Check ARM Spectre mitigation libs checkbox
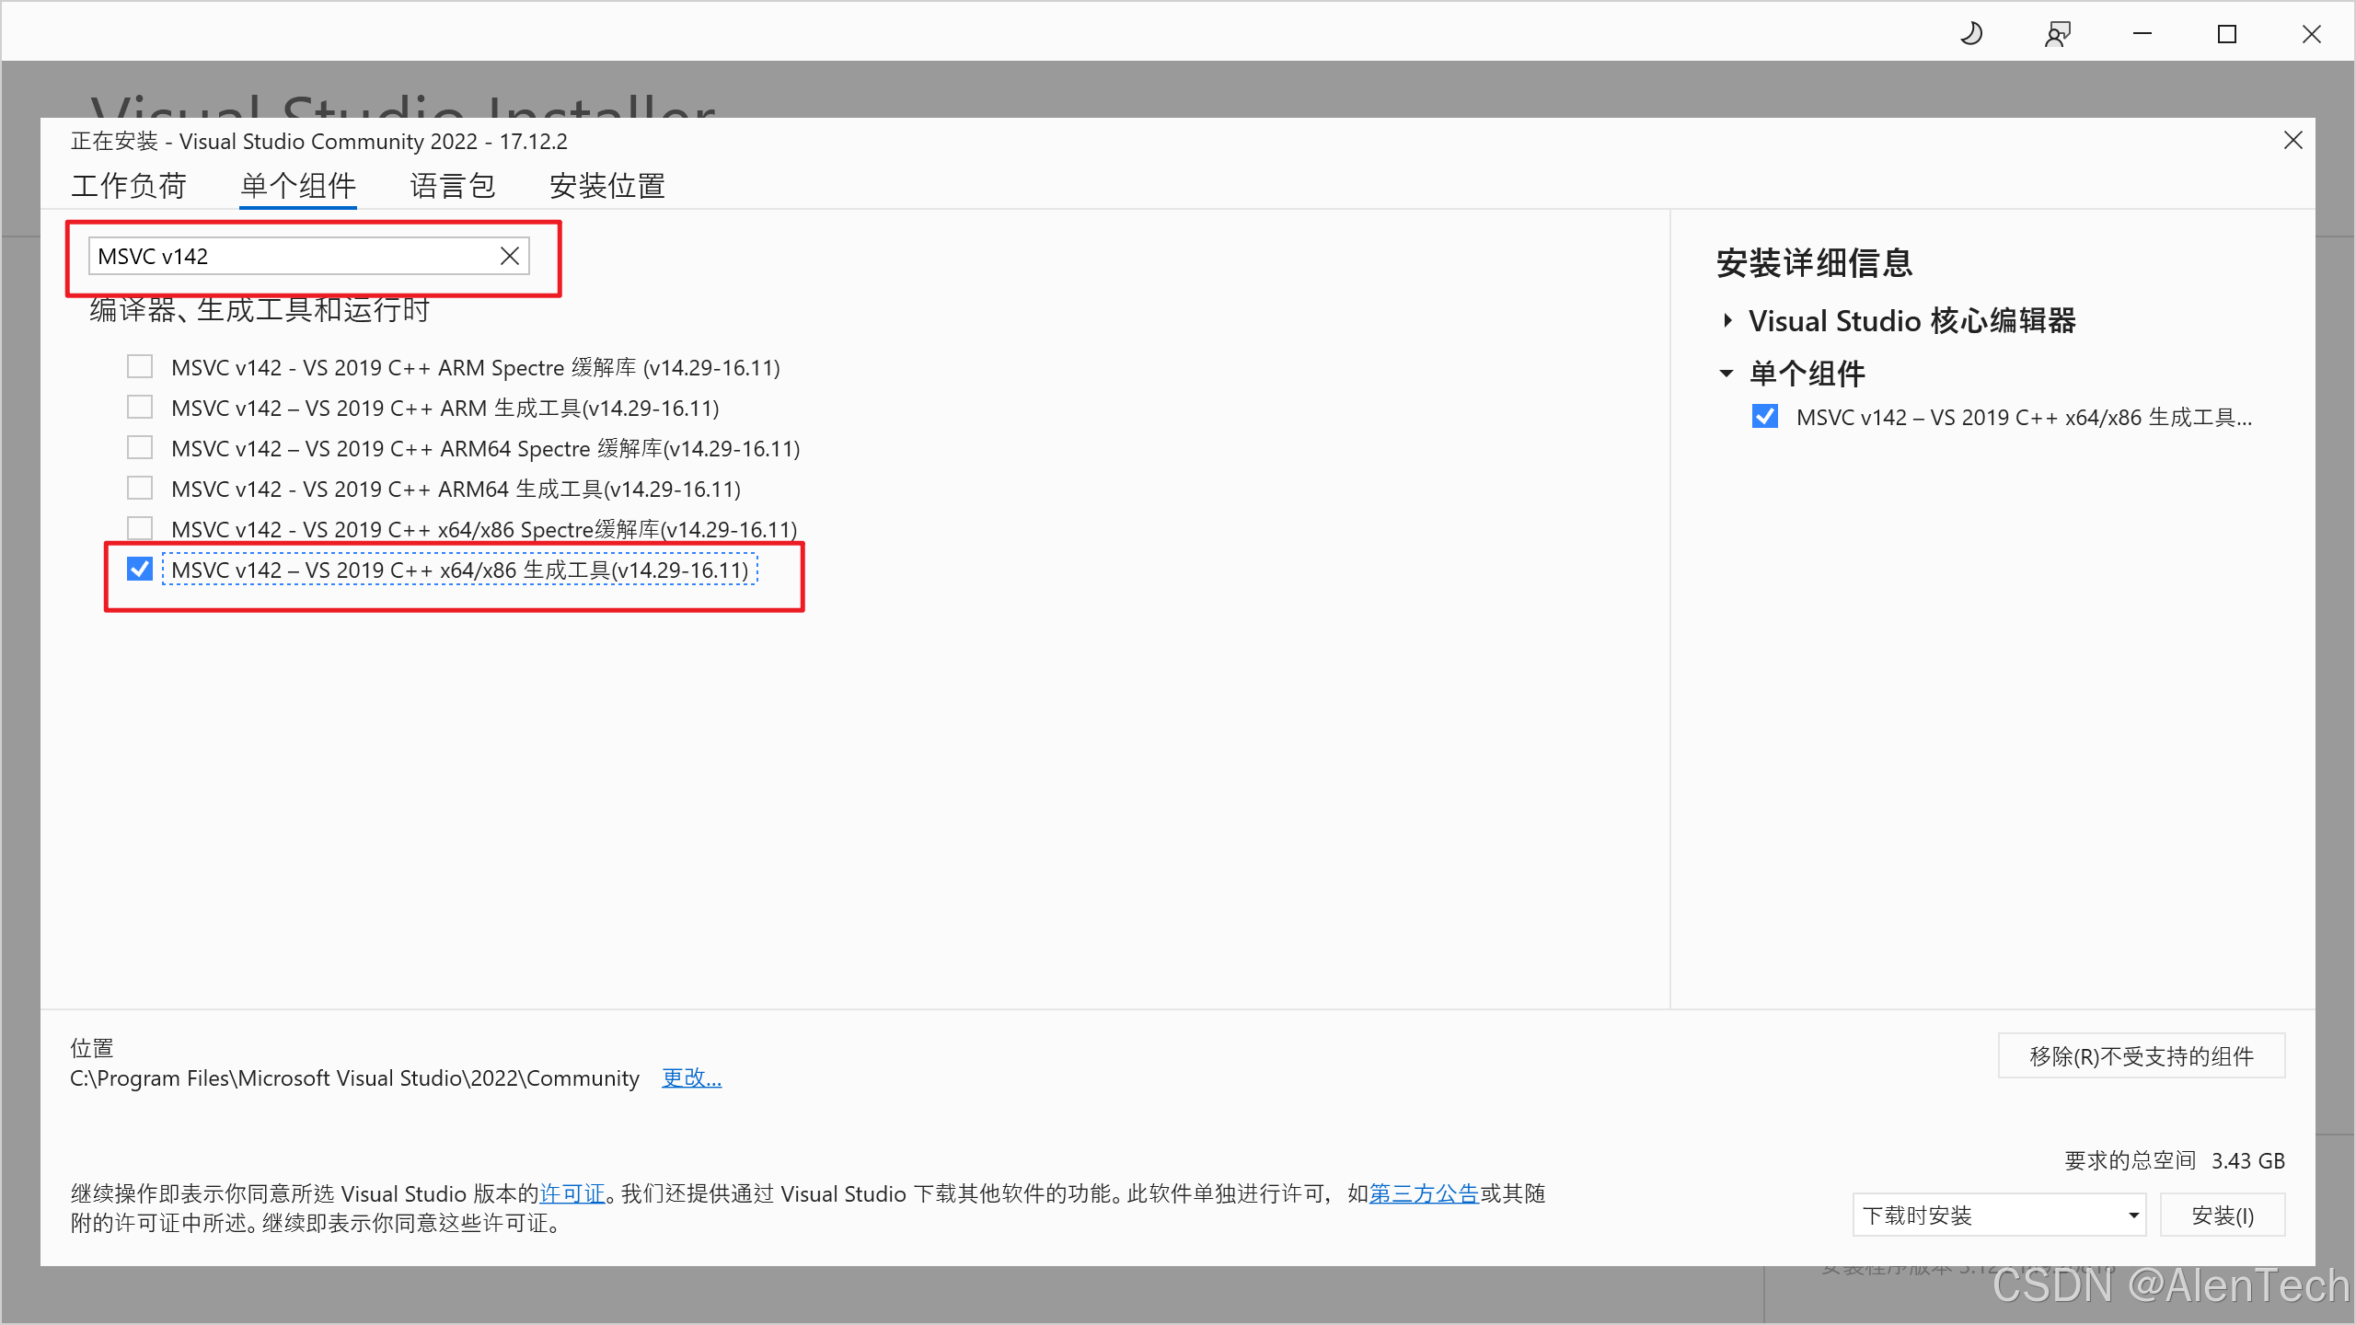Screen dimensions: 2356x1325 pyautogui.click(x=140, y=367)
